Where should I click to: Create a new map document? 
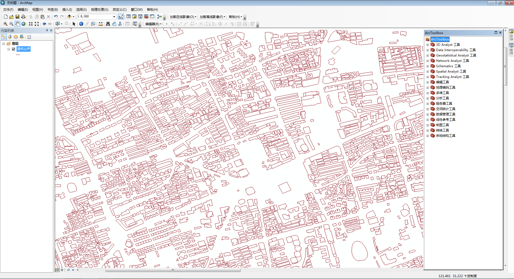click(x=6, y=17)
